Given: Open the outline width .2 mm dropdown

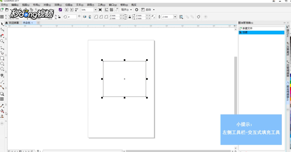Looking at the screenshot, I should 175,17.
